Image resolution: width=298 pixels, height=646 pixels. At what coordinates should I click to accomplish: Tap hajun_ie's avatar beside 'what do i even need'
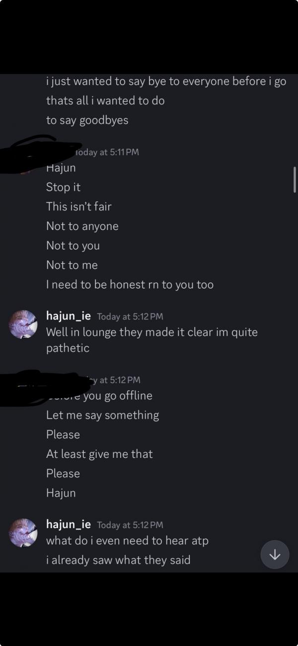click(23, 533)
